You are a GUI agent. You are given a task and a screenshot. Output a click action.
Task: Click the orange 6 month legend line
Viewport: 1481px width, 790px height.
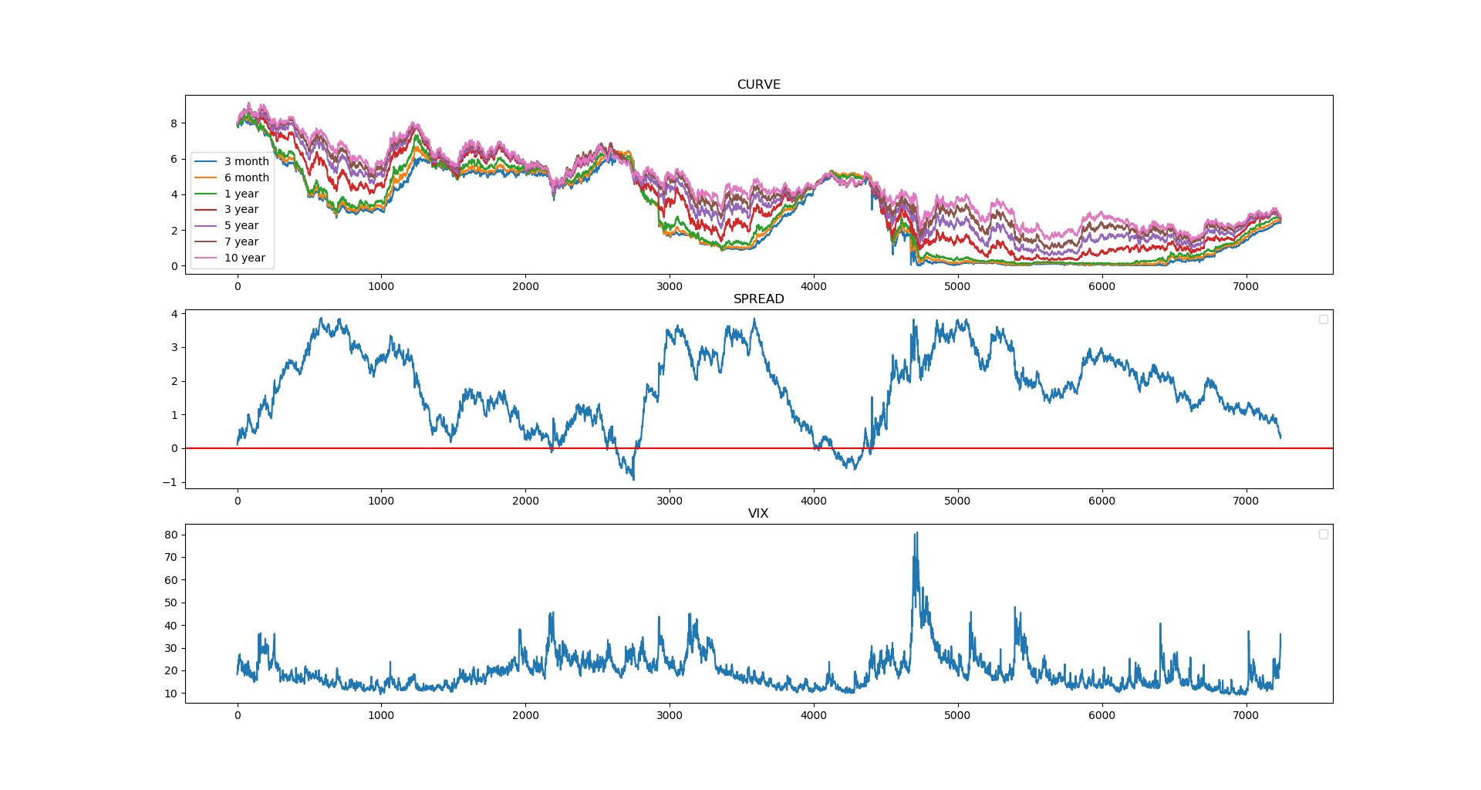coord(205,177)
